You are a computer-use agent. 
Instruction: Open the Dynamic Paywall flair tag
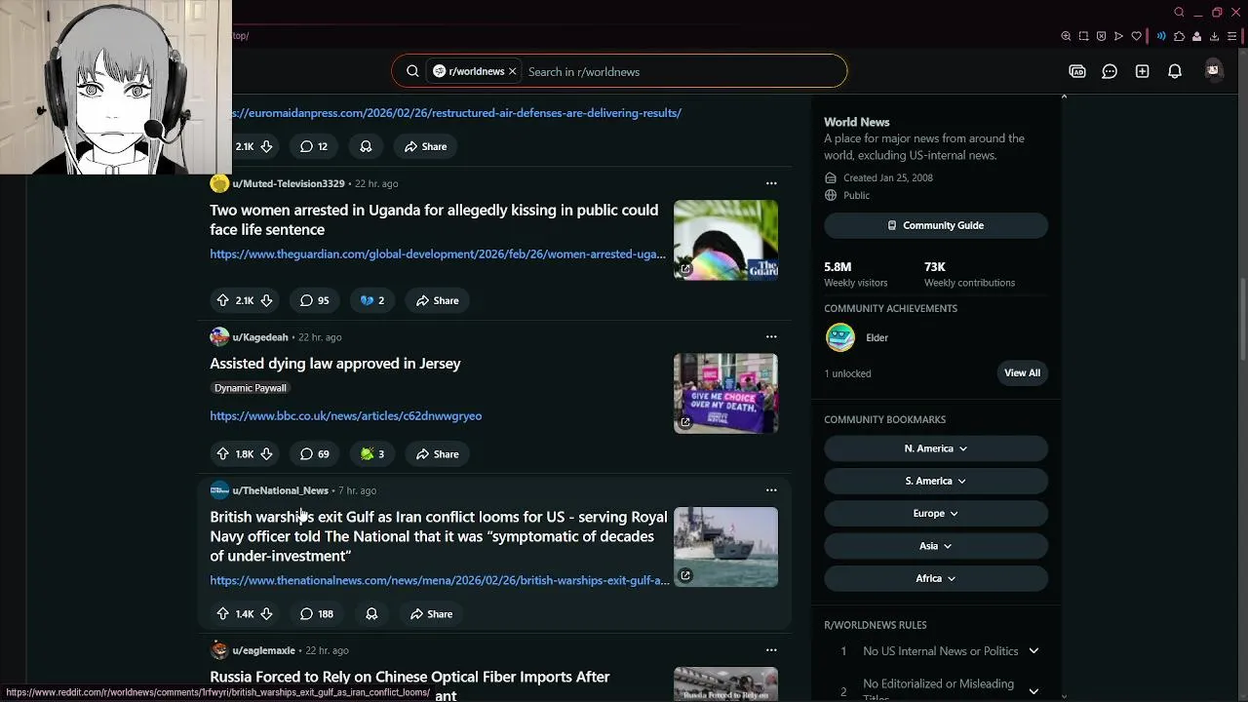(251, 388)
